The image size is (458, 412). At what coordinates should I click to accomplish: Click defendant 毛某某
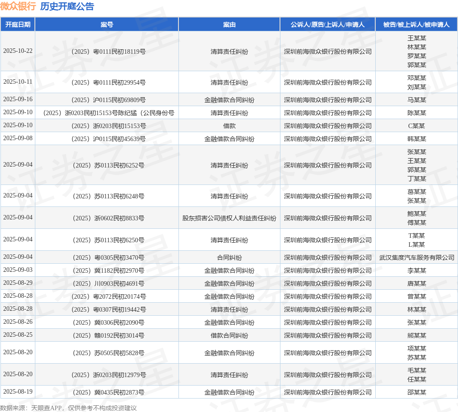click(416, 370)
